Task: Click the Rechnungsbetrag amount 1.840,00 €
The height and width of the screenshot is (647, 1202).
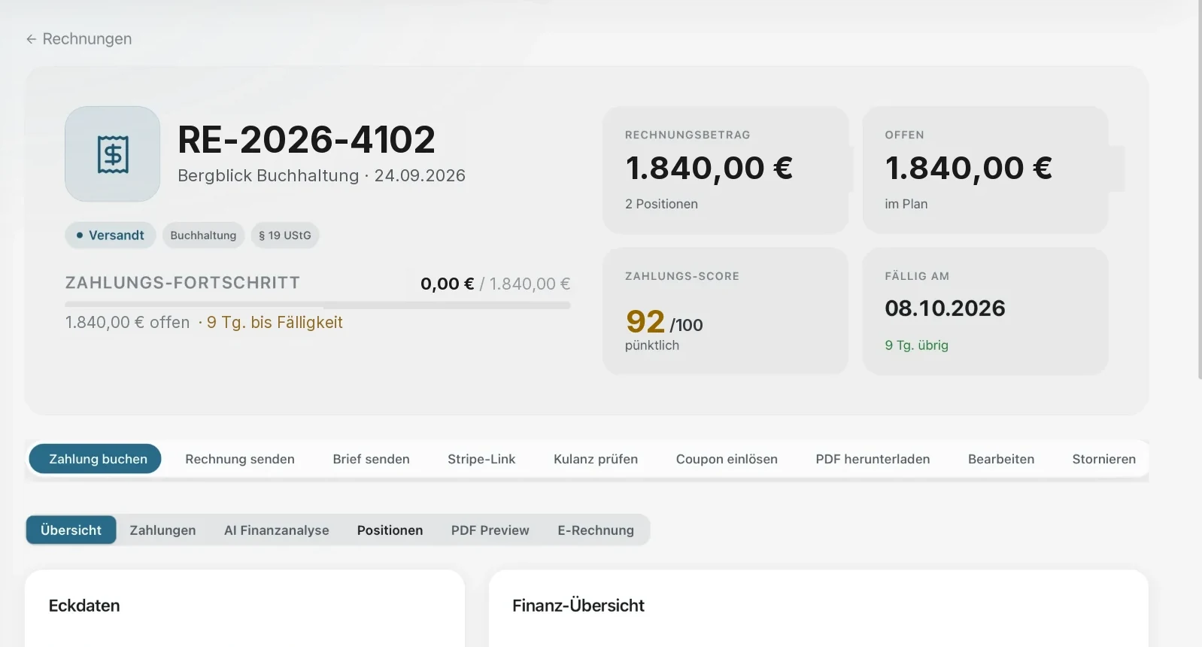Action: [709, 168]
